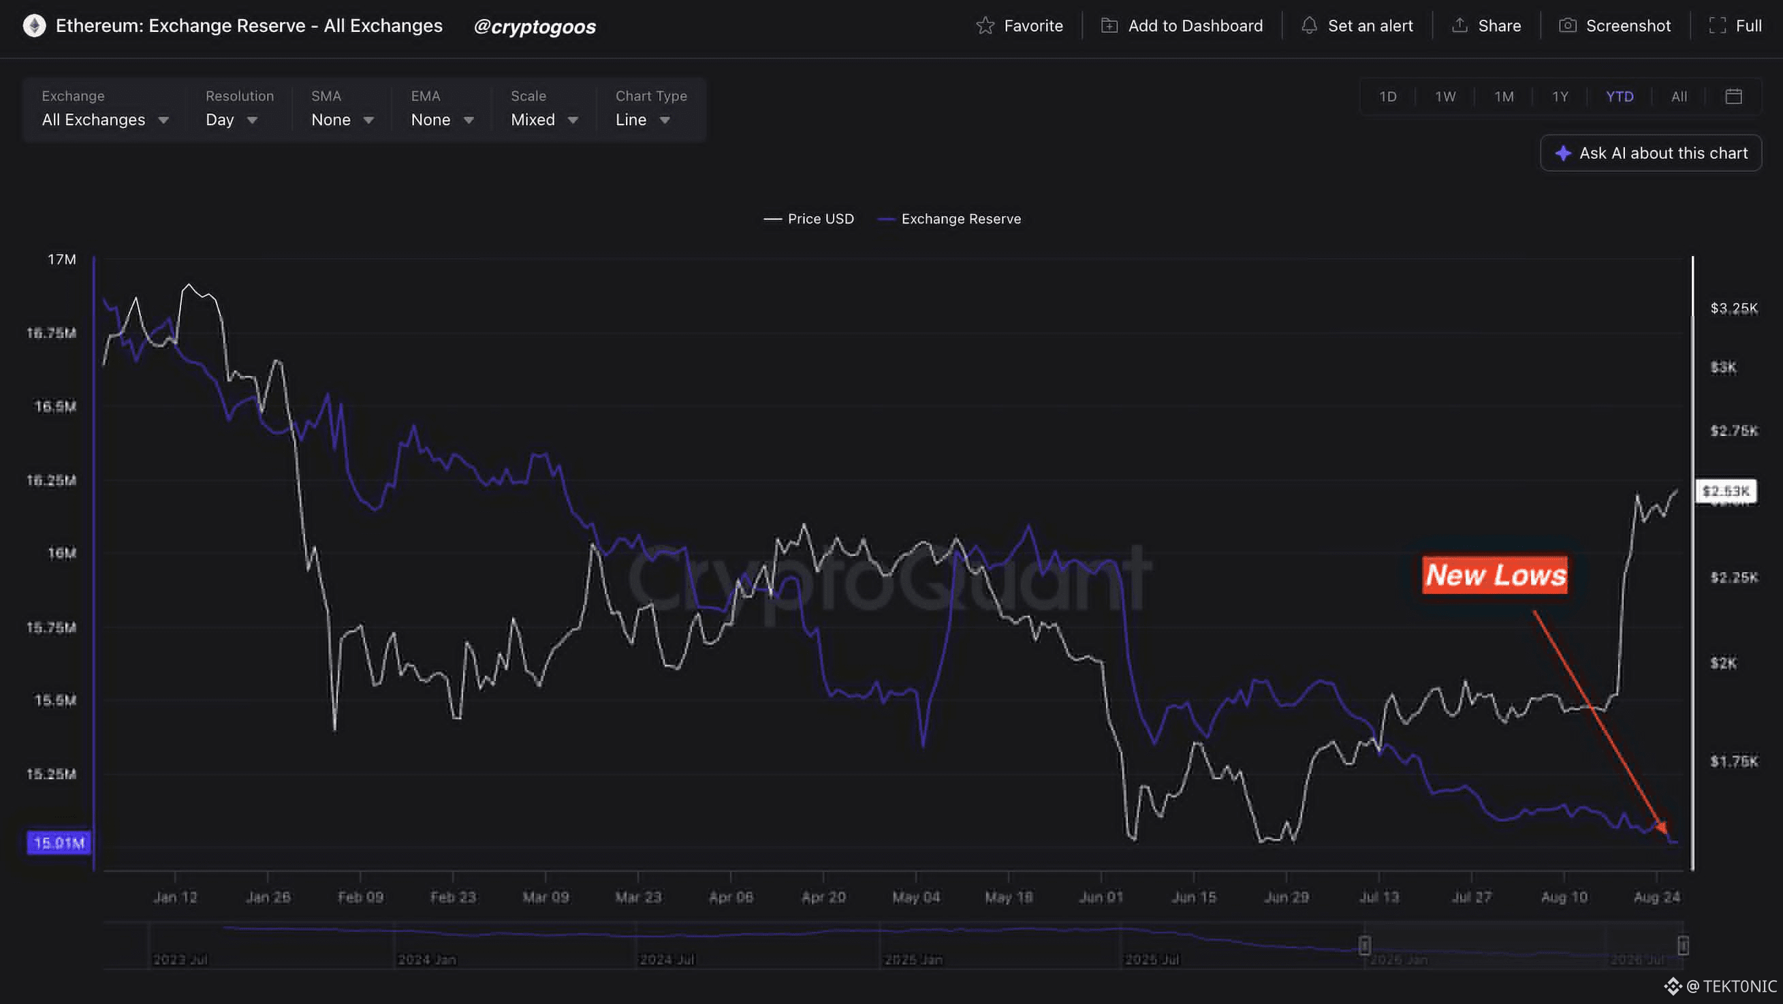Click the selected range in the navigator

coord(1524,945)
